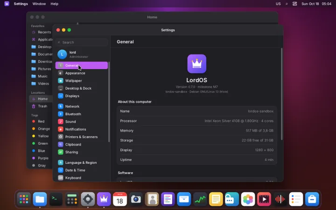Open the Settings menu in menu bar
The height and width of the screenshot is (210, 336).
[21, 4]
